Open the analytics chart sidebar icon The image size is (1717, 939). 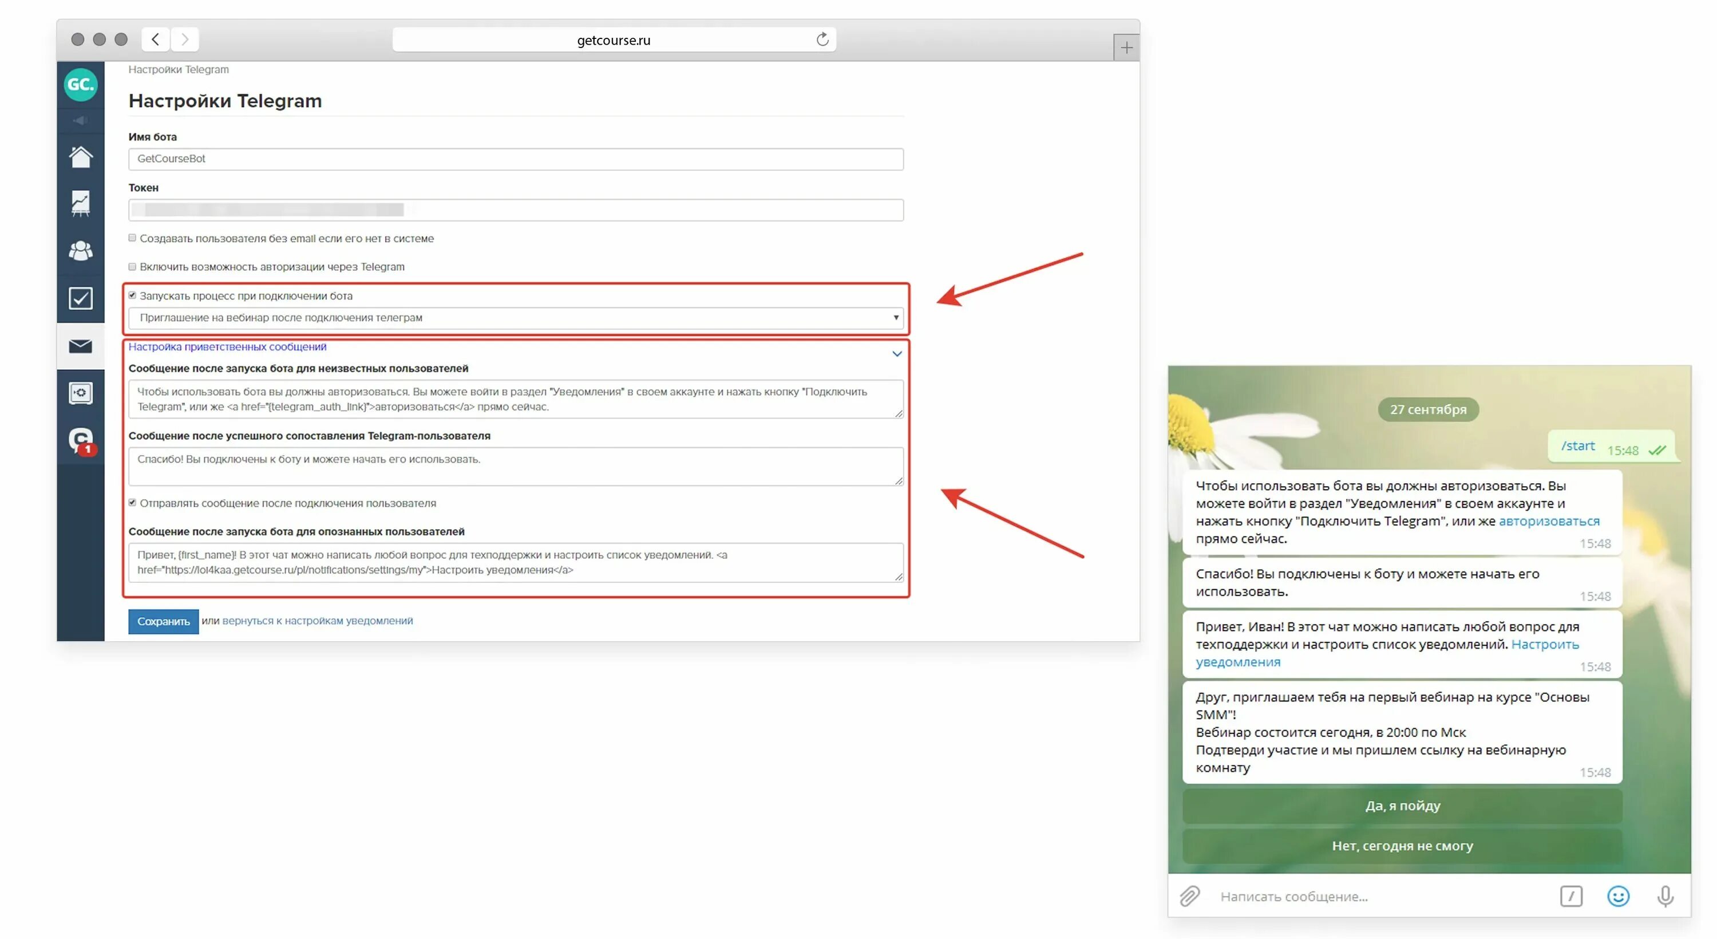click(81, 203)
